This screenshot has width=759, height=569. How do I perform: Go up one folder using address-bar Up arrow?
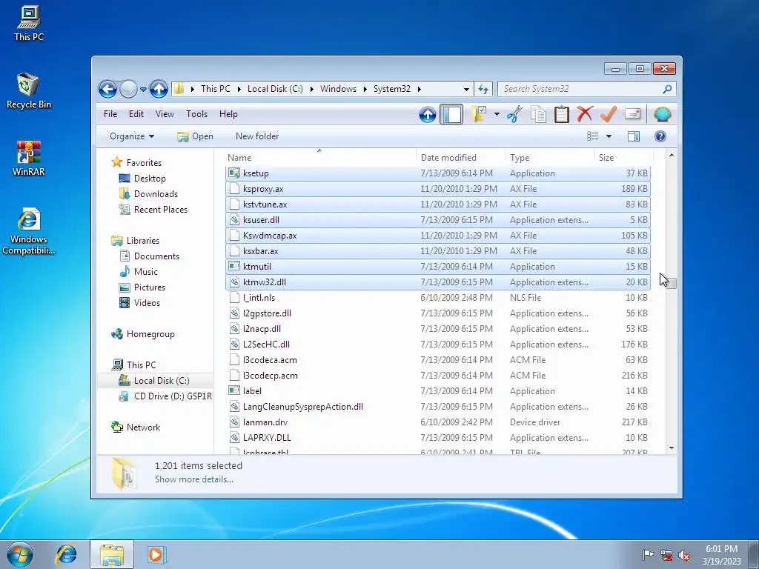point(159,89)
